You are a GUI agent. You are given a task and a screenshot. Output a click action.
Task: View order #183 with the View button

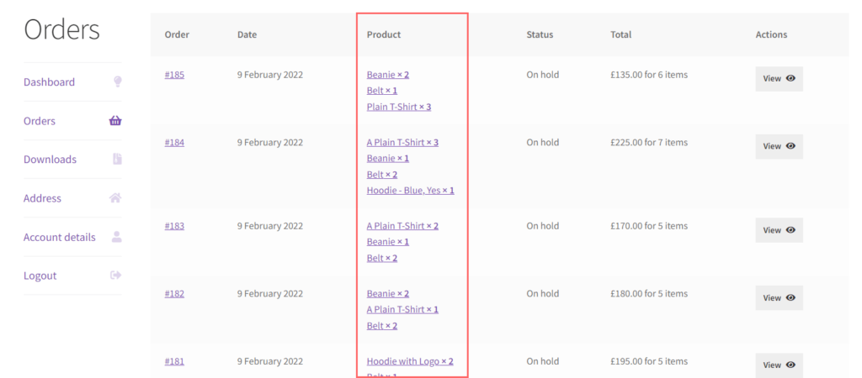[779, 230]
